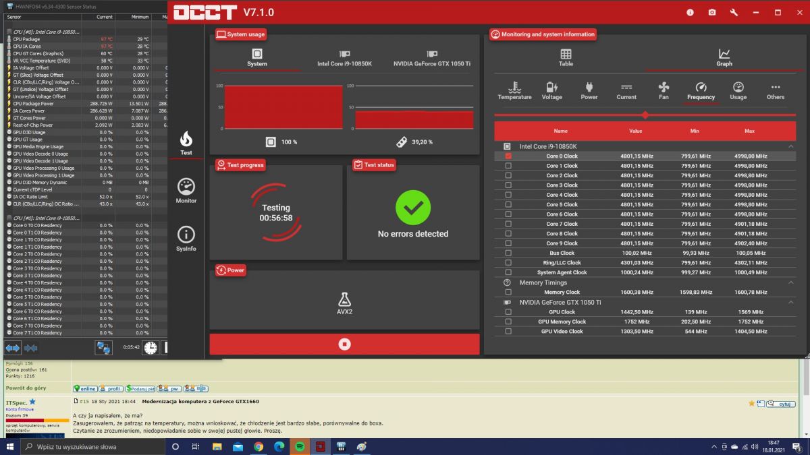The width and height of the screenshot is (810, 455).
Task: Check the Memory Clock checkbox
Action: 508,293
